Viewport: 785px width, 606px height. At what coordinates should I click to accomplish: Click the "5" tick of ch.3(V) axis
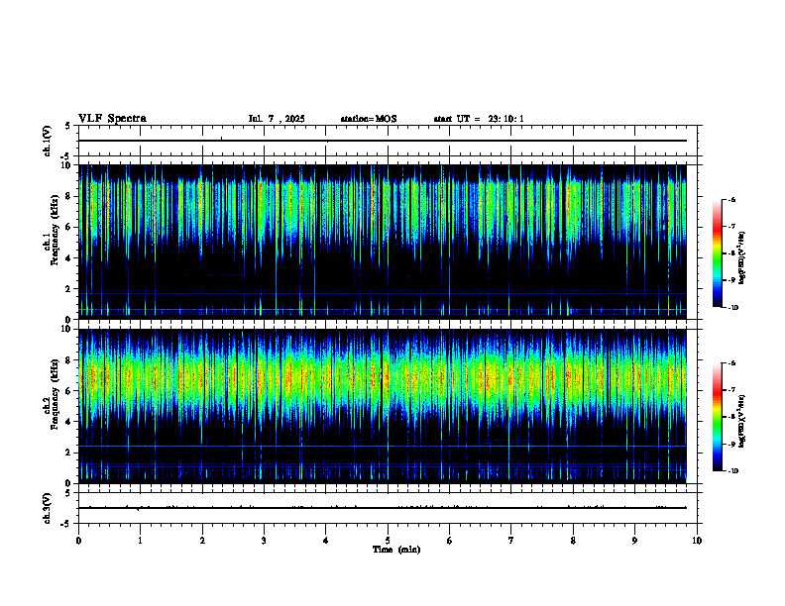(x=69, y=493)
